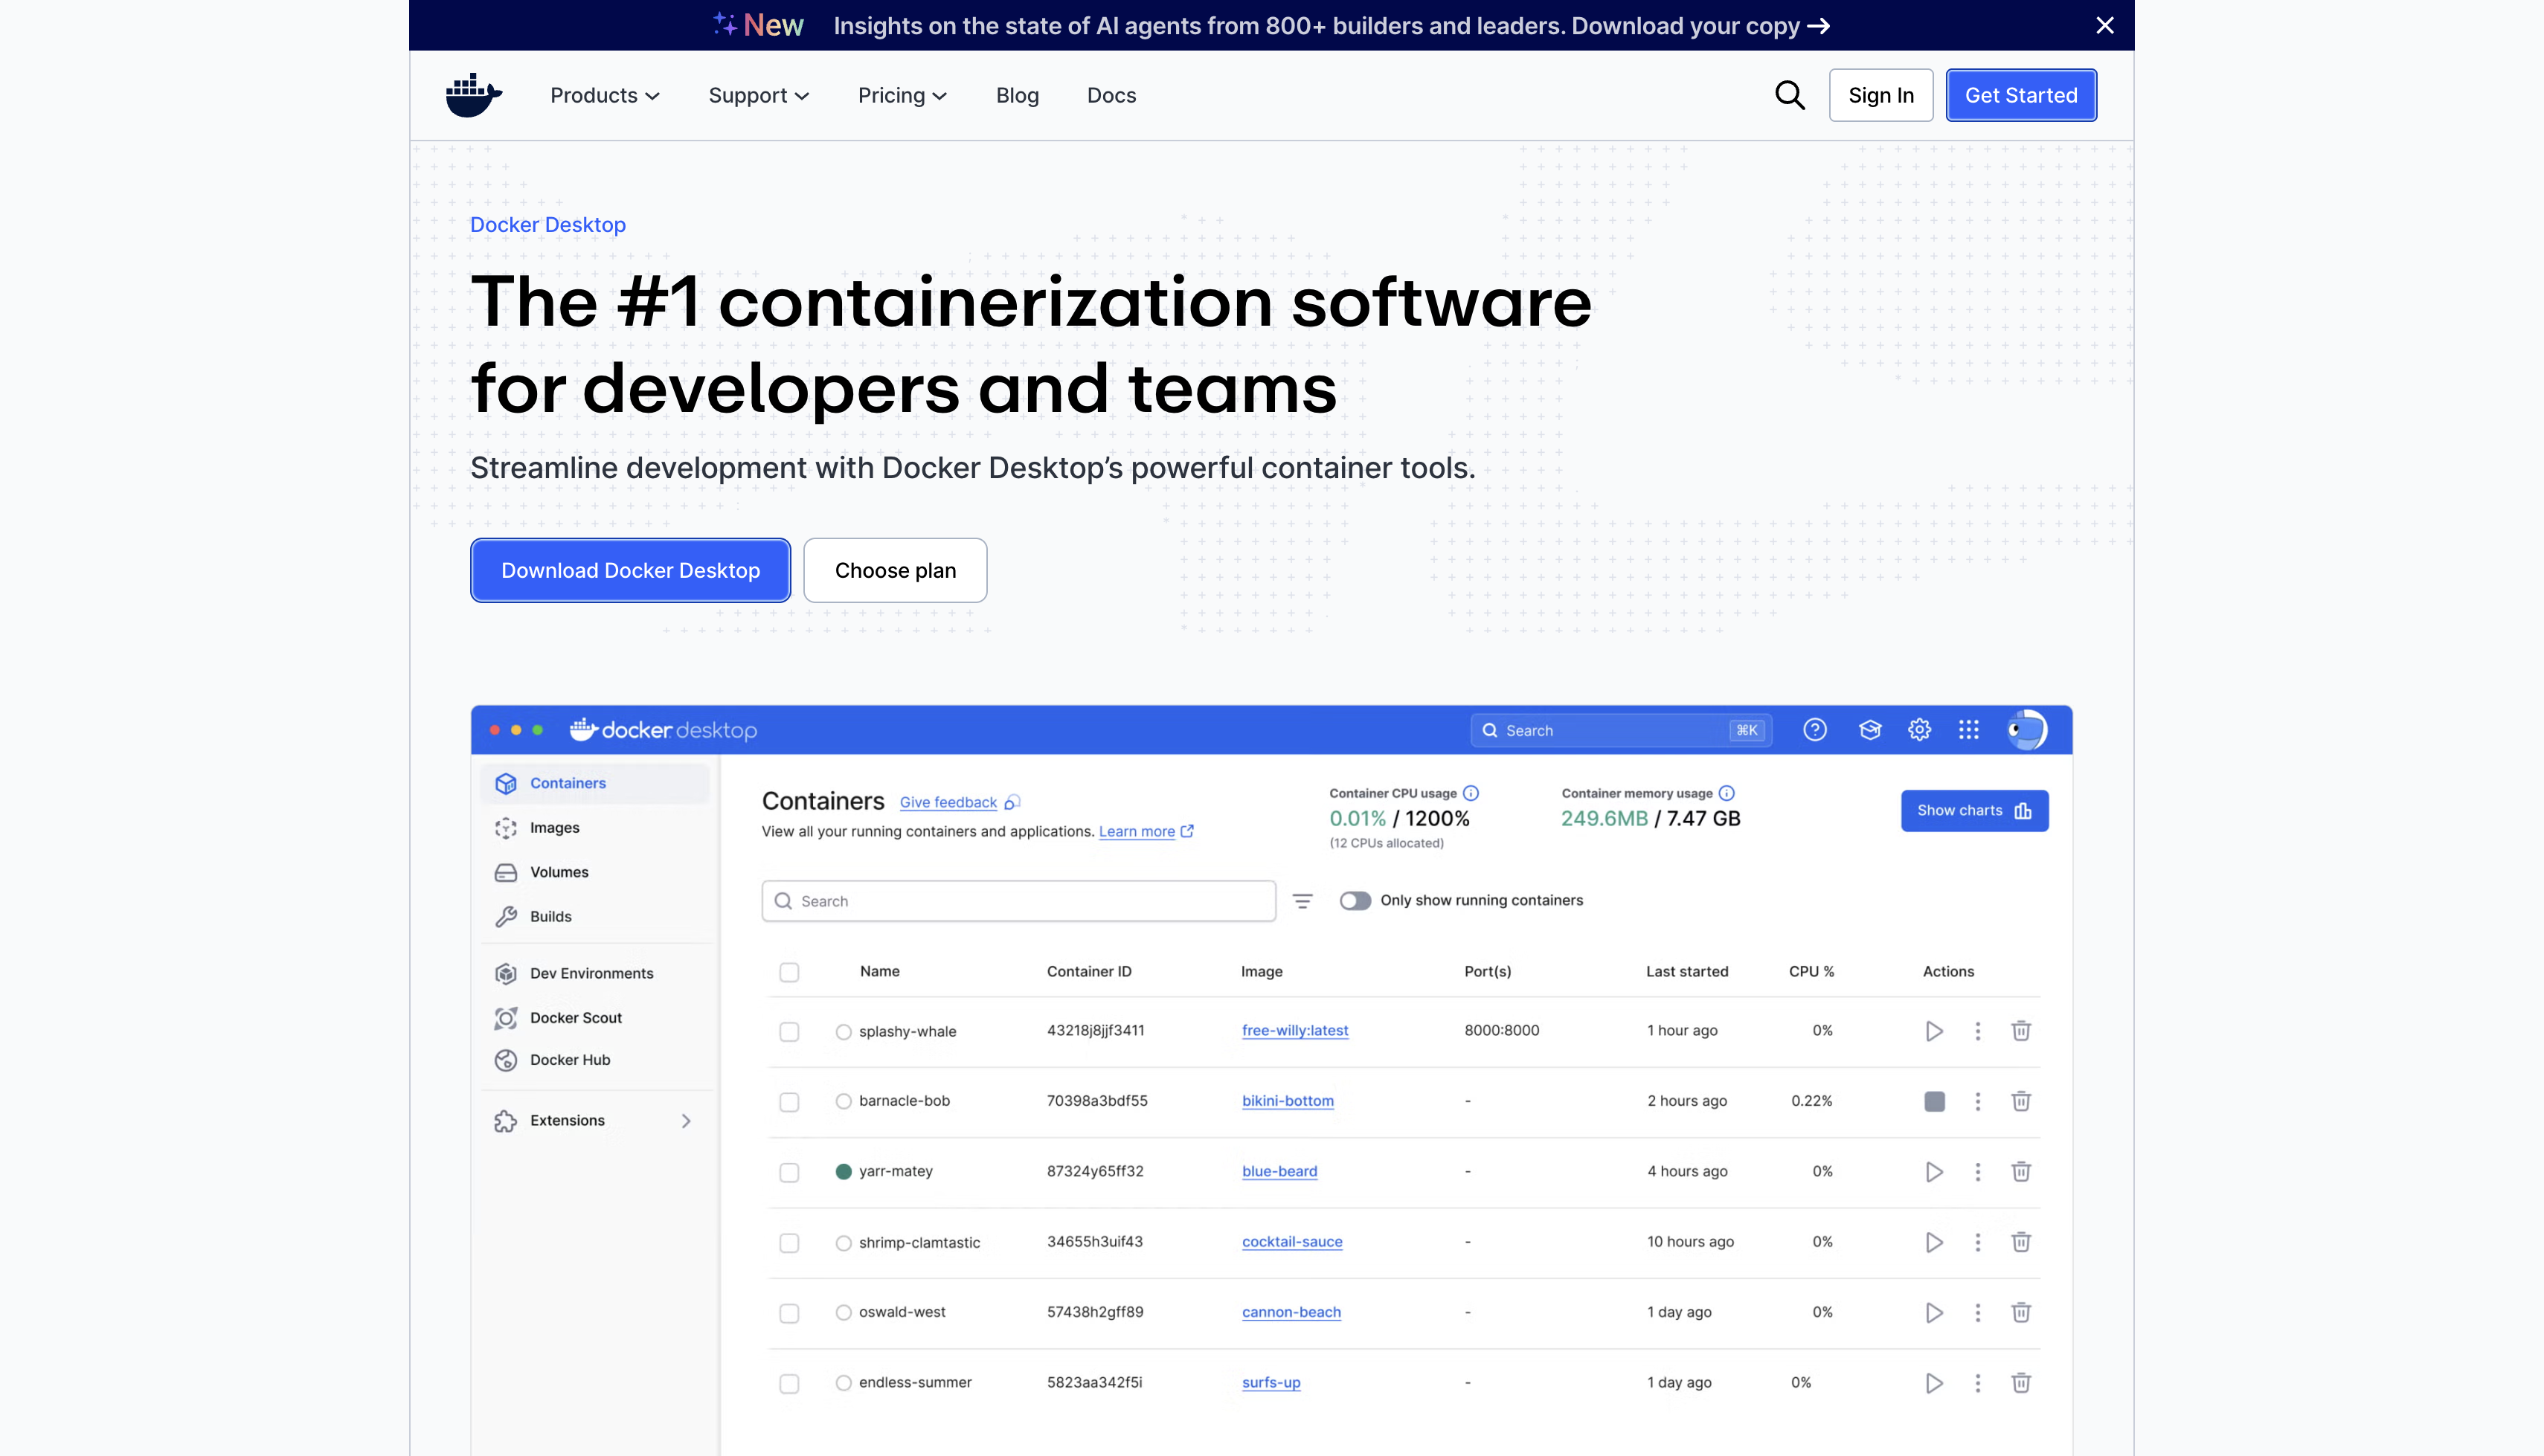2544x1456 pixels.
Task: Start the splashy-whale container
Action: tap(1934, 1031)
